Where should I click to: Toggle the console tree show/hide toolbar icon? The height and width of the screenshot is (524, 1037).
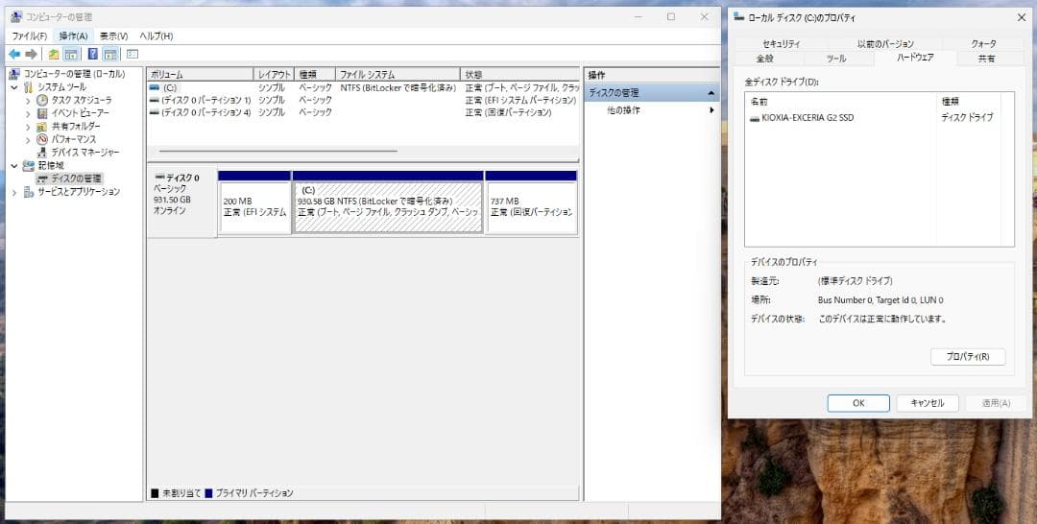click(x=71, y=54)
